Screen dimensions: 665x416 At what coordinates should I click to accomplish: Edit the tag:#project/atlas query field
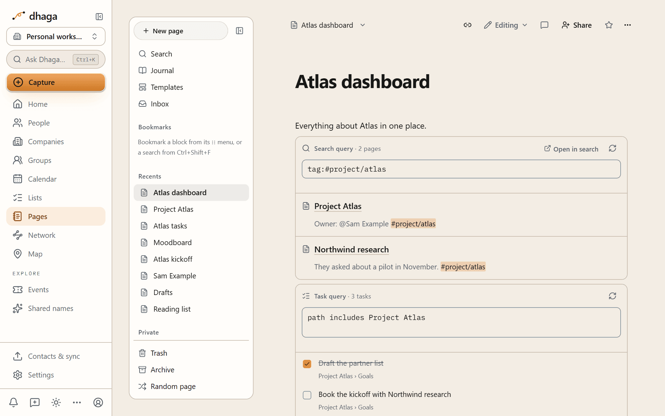tap(461, 169)
